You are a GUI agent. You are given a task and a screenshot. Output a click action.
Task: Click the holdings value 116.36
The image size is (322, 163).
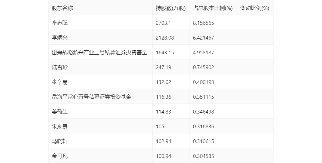[x=164, y=97]
